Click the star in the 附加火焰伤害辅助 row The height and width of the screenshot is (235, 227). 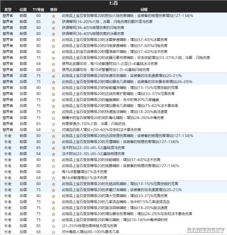tap(54, 16)
